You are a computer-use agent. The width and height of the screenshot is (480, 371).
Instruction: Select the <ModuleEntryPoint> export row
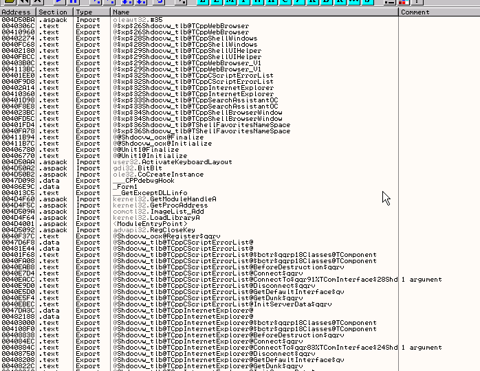coord(150,224)
